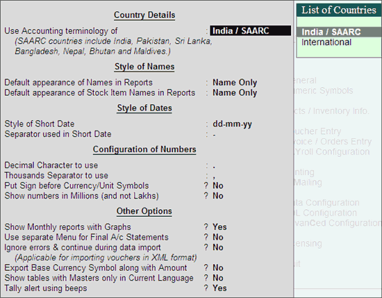The height and width of the screenshot is (298, 382).
Task: Toggle Export Base Currency Symbol along with Amount
Action: [x=218, y=268]
